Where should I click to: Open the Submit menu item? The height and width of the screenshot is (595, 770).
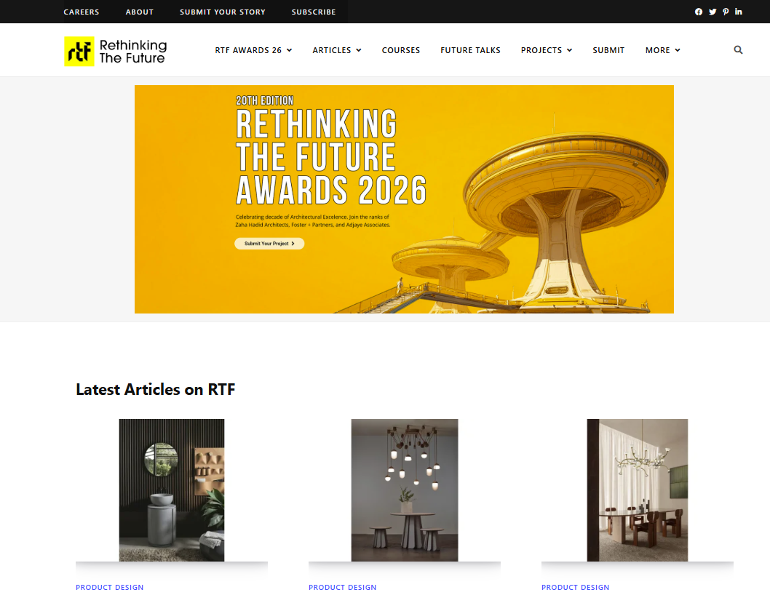[608, 50]
